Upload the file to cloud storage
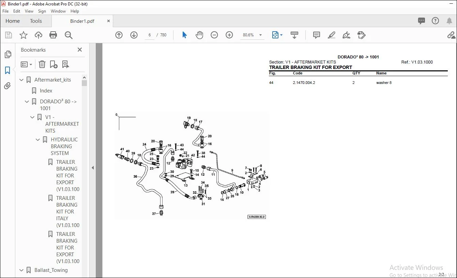 click(x=39, y=35)
